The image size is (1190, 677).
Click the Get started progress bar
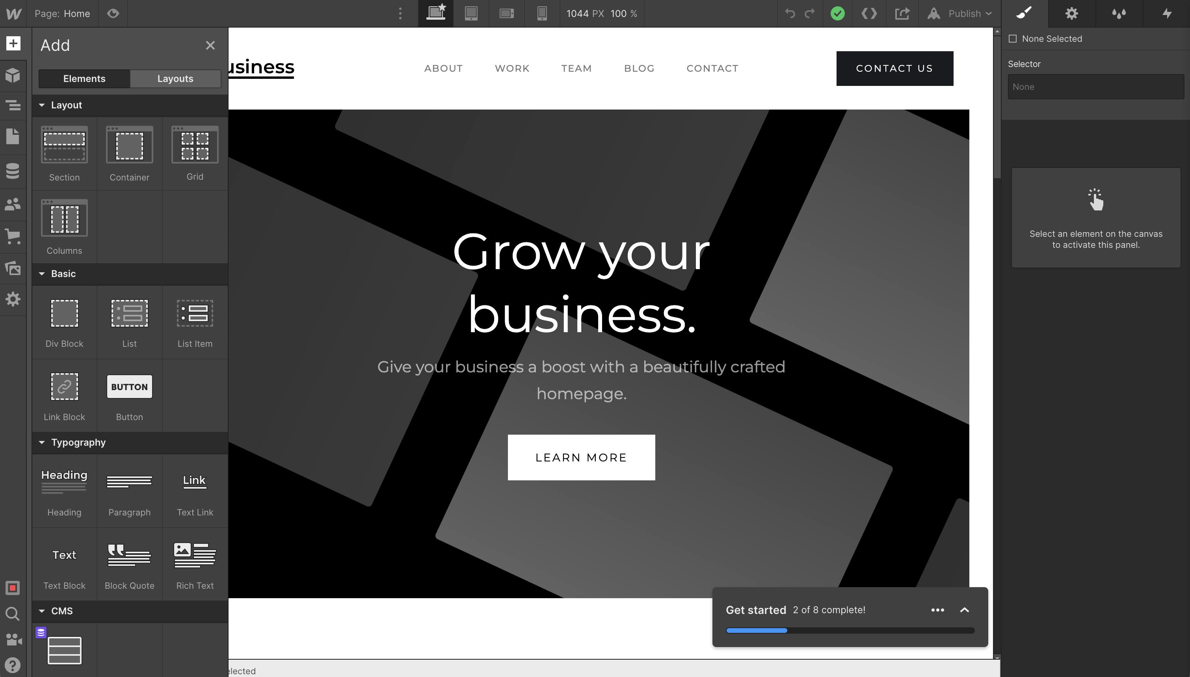click(850, 631)
